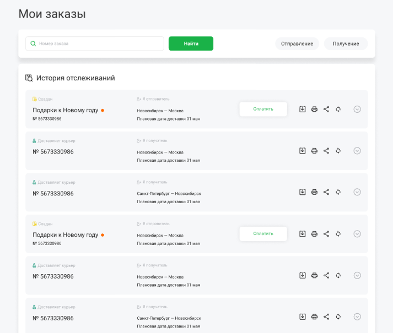Expand the first courier Новосибирск — Москва order
This screenshot has width=393, height=333.
(357, 151)
